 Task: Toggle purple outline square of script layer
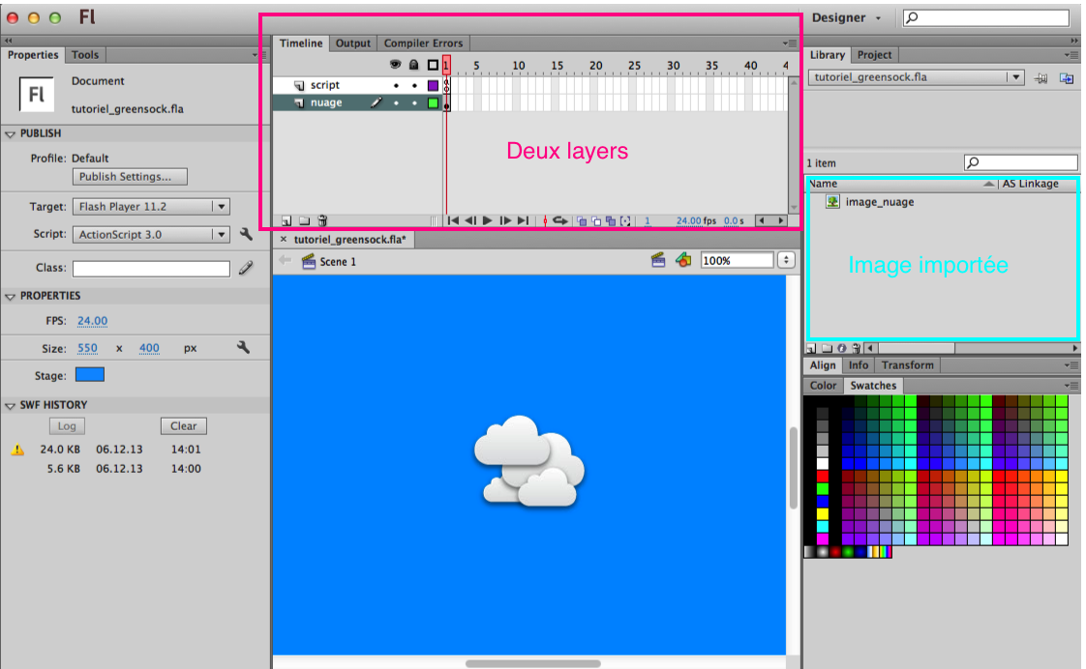[x=433, y=86]
